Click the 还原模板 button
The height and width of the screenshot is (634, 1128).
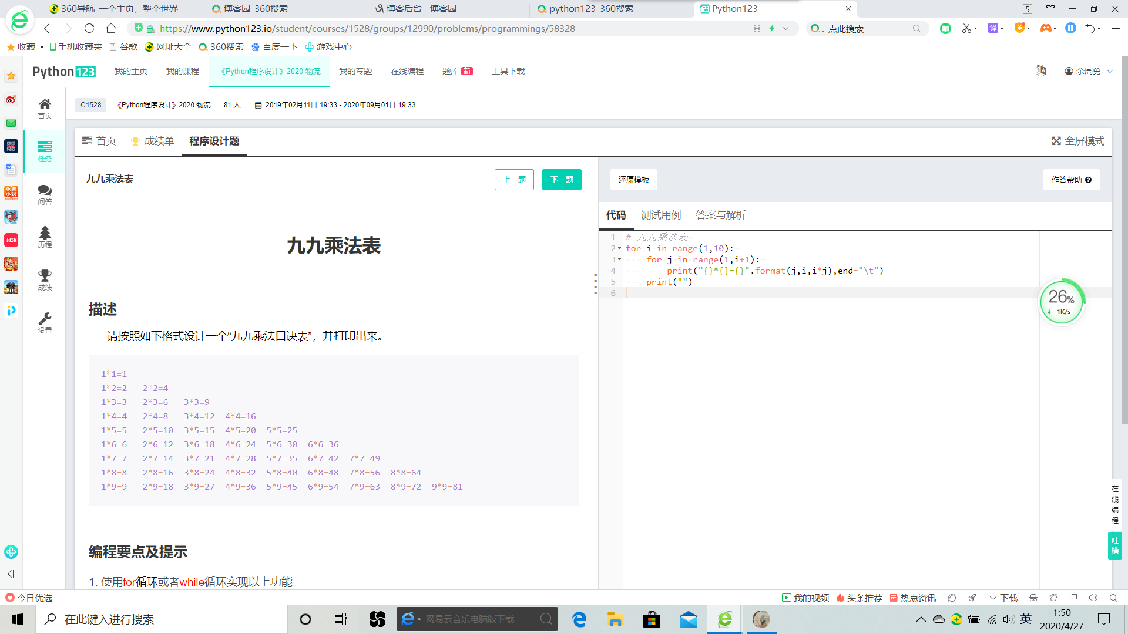(x=633, y=180)
